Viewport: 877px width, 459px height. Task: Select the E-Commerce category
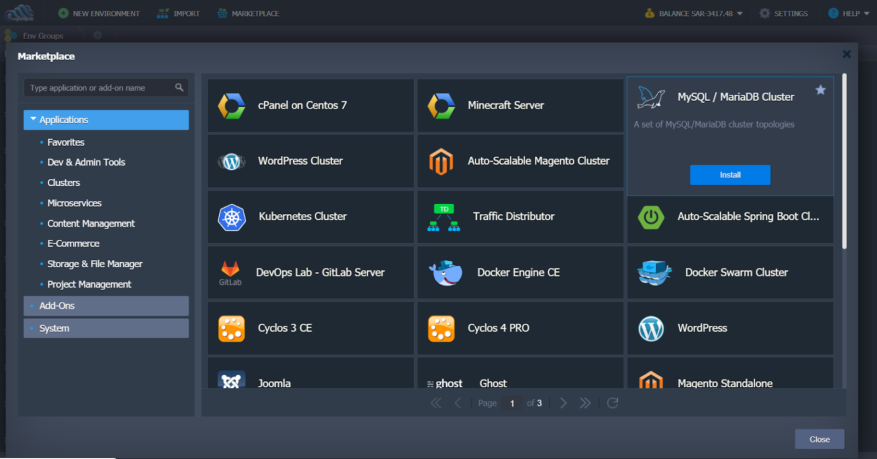pos(73,244)
